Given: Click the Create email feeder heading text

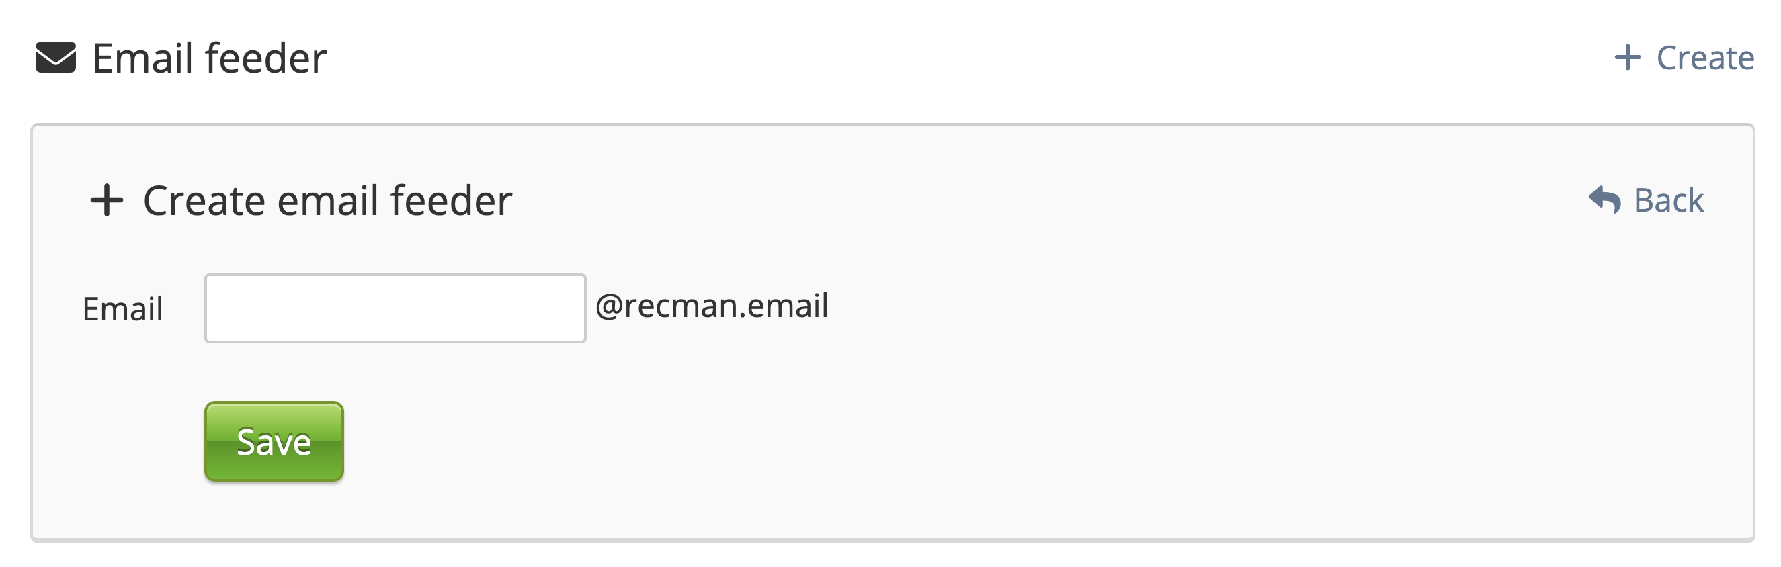Looking at the screenshot, I should pyautogui.click(x=327, y=200).
